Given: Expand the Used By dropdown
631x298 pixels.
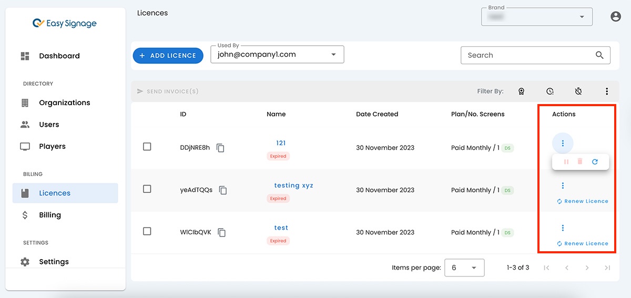Looking at the screenshot, I should pyautogui.click(x=333, y=55).
